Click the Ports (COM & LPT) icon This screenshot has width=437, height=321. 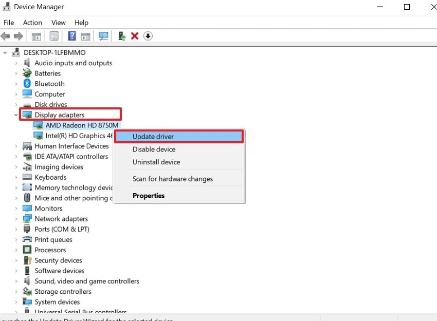click(27, 229)
